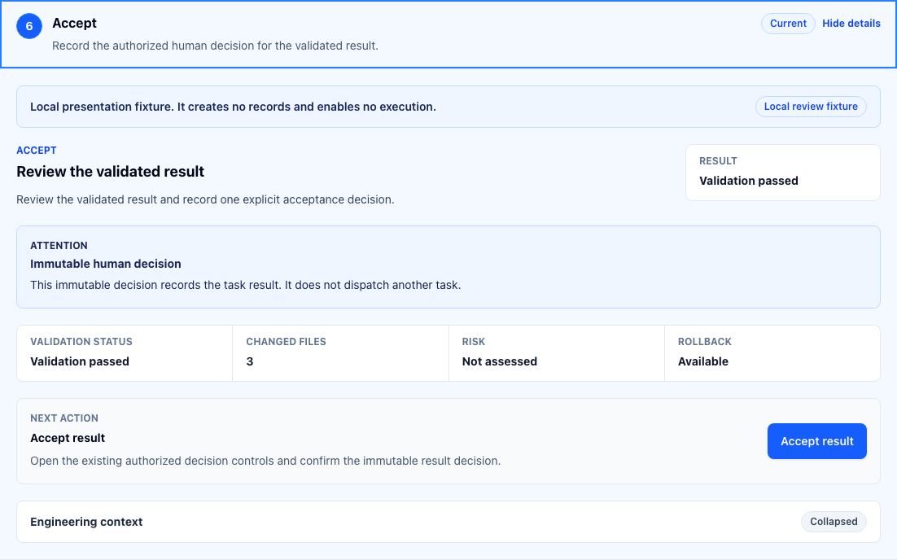Viewport: 897px width, 560px height.
Task: Click the Risk Not assessed cell
Action: click(557, 353)
